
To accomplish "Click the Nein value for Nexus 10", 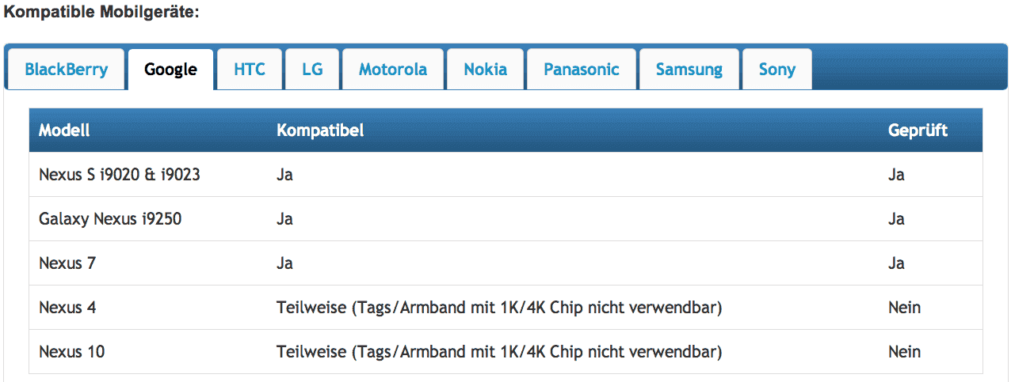I will pos(904,352).
